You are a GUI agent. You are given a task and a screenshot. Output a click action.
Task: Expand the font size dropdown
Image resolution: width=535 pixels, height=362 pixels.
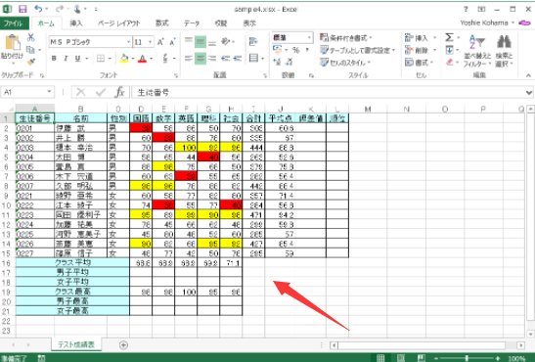pyautogui.click(x=151, y=42)
